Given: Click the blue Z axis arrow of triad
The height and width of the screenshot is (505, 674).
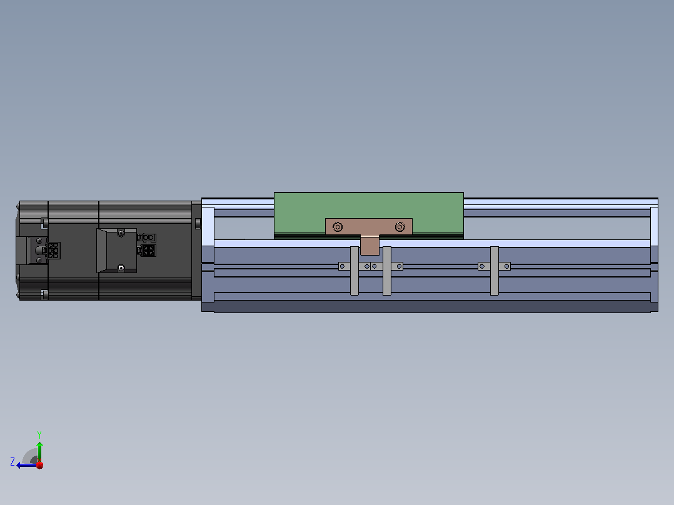Looking at the screenshot, I should (x=26, y=465).
